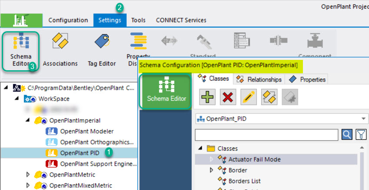Click the class tree scrollbar up arrow
Screen dimensions: 369x190
[x=362, y=147]
